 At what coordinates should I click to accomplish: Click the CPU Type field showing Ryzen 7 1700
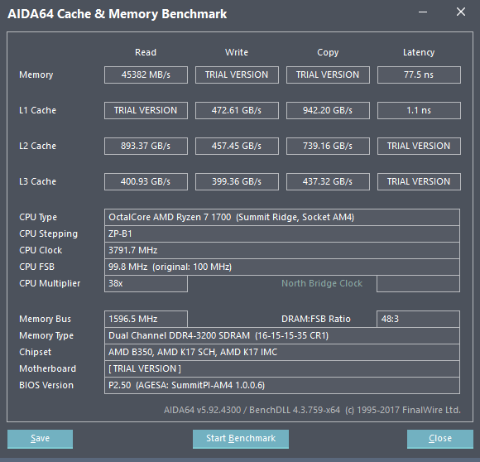point(282,218)
